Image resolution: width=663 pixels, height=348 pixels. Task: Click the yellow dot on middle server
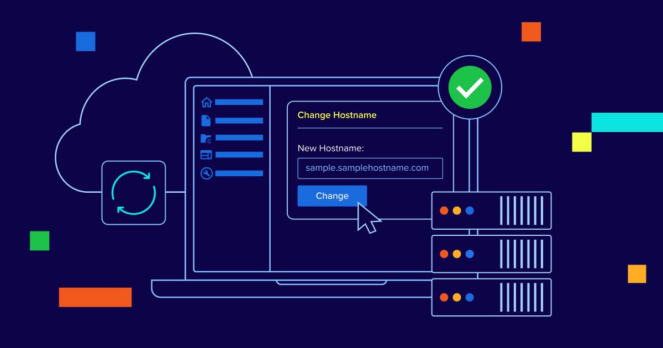coord(456,254)
